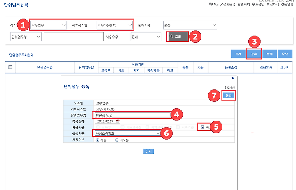Open 질의등록 (question registration) pencil link
The width and height of the screenshot is (296, 190).
(228, 4)
